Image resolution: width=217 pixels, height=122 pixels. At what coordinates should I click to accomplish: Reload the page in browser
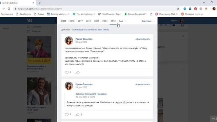coord(9,9)
